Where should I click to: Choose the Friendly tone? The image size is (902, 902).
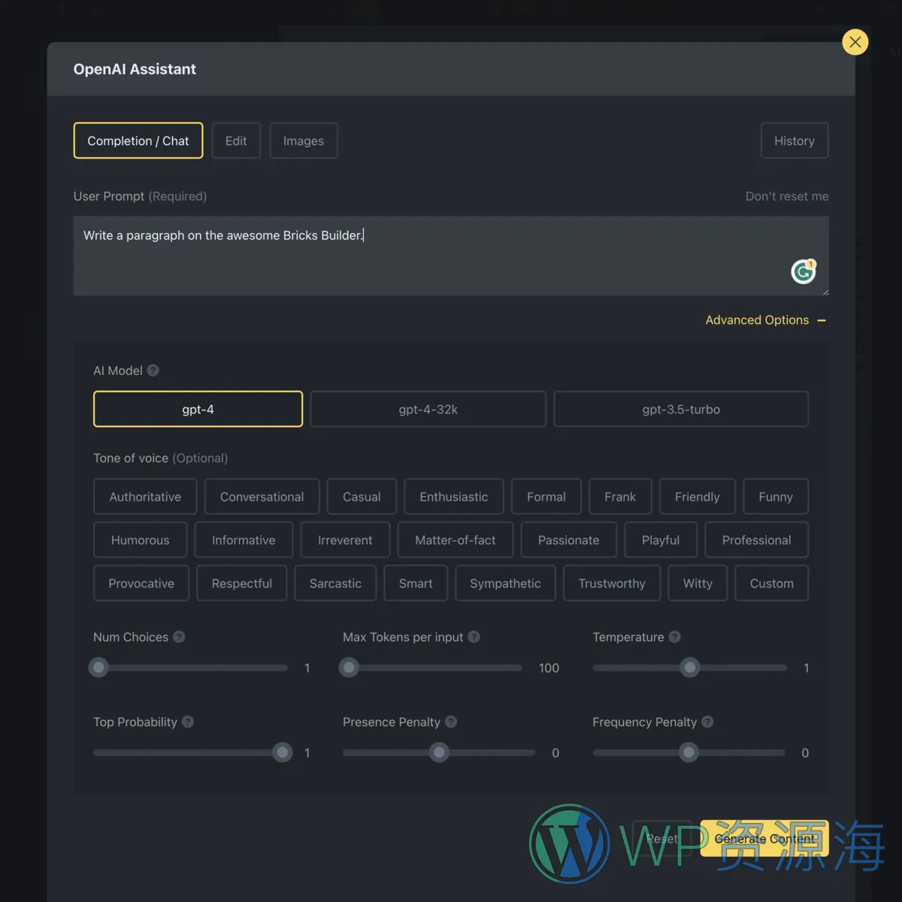point(698,497)
